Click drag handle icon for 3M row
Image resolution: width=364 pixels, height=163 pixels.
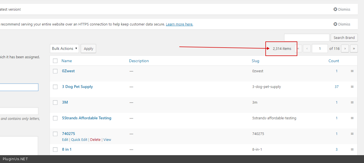tap(352, 103)
